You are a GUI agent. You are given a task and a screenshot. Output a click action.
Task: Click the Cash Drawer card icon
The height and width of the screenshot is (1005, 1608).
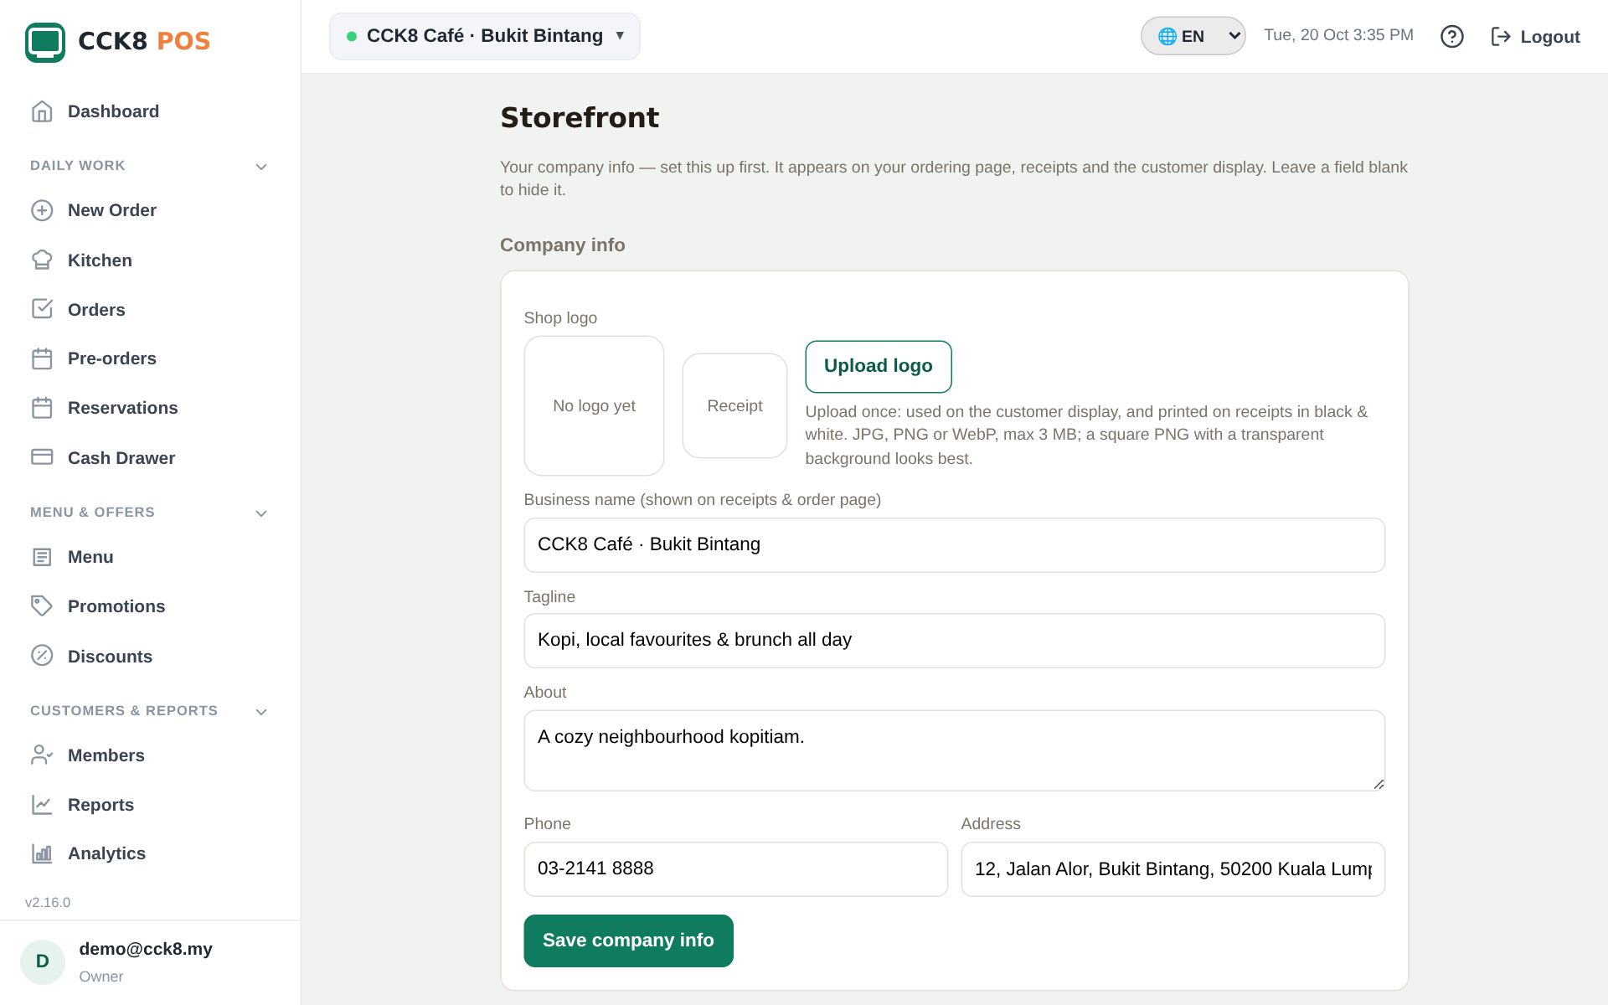(x=42, y=457)
